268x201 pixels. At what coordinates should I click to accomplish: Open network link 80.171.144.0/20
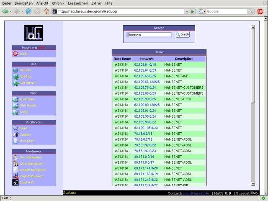coord(146,168)
